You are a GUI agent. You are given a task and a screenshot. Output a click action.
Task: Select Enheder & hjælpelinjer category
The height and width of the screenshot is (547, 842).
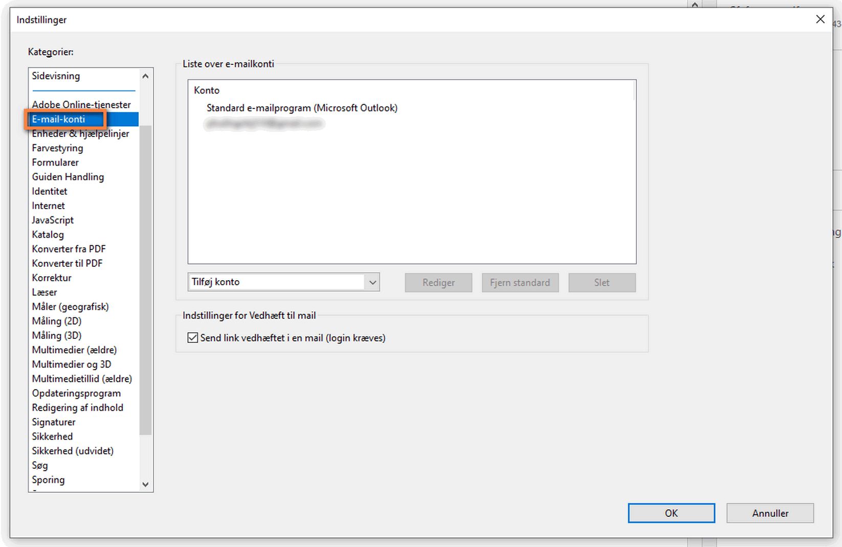(x=80, y=133)
